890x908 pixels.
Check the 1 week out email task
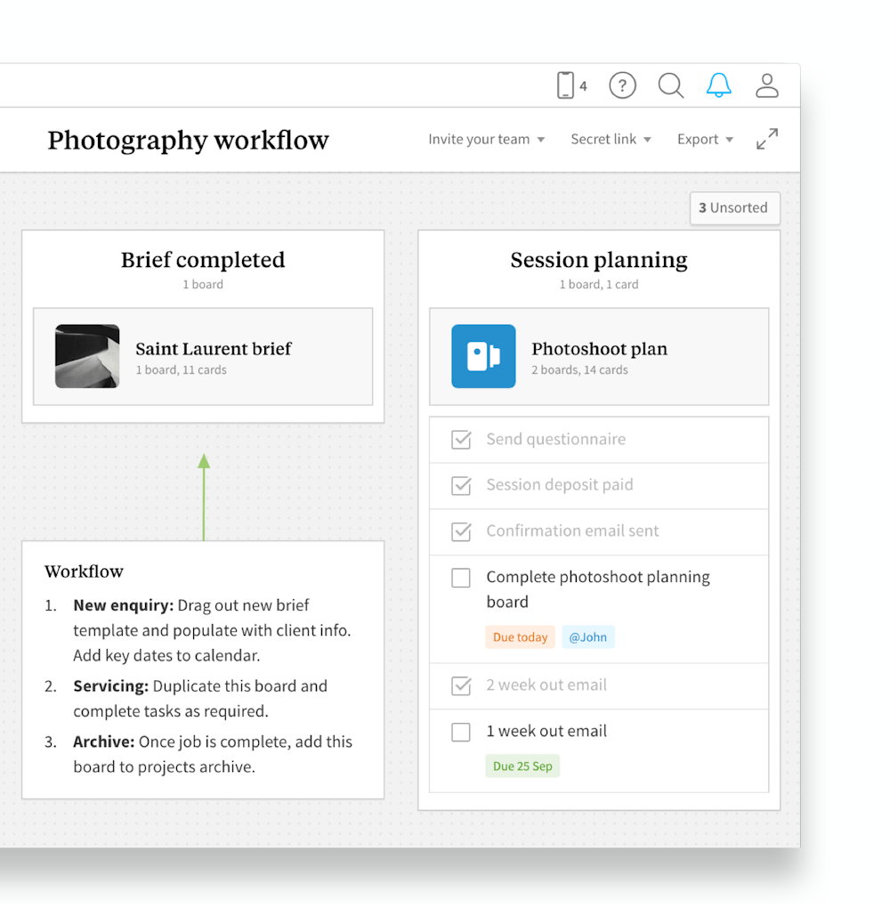click(x=461, y=732)
